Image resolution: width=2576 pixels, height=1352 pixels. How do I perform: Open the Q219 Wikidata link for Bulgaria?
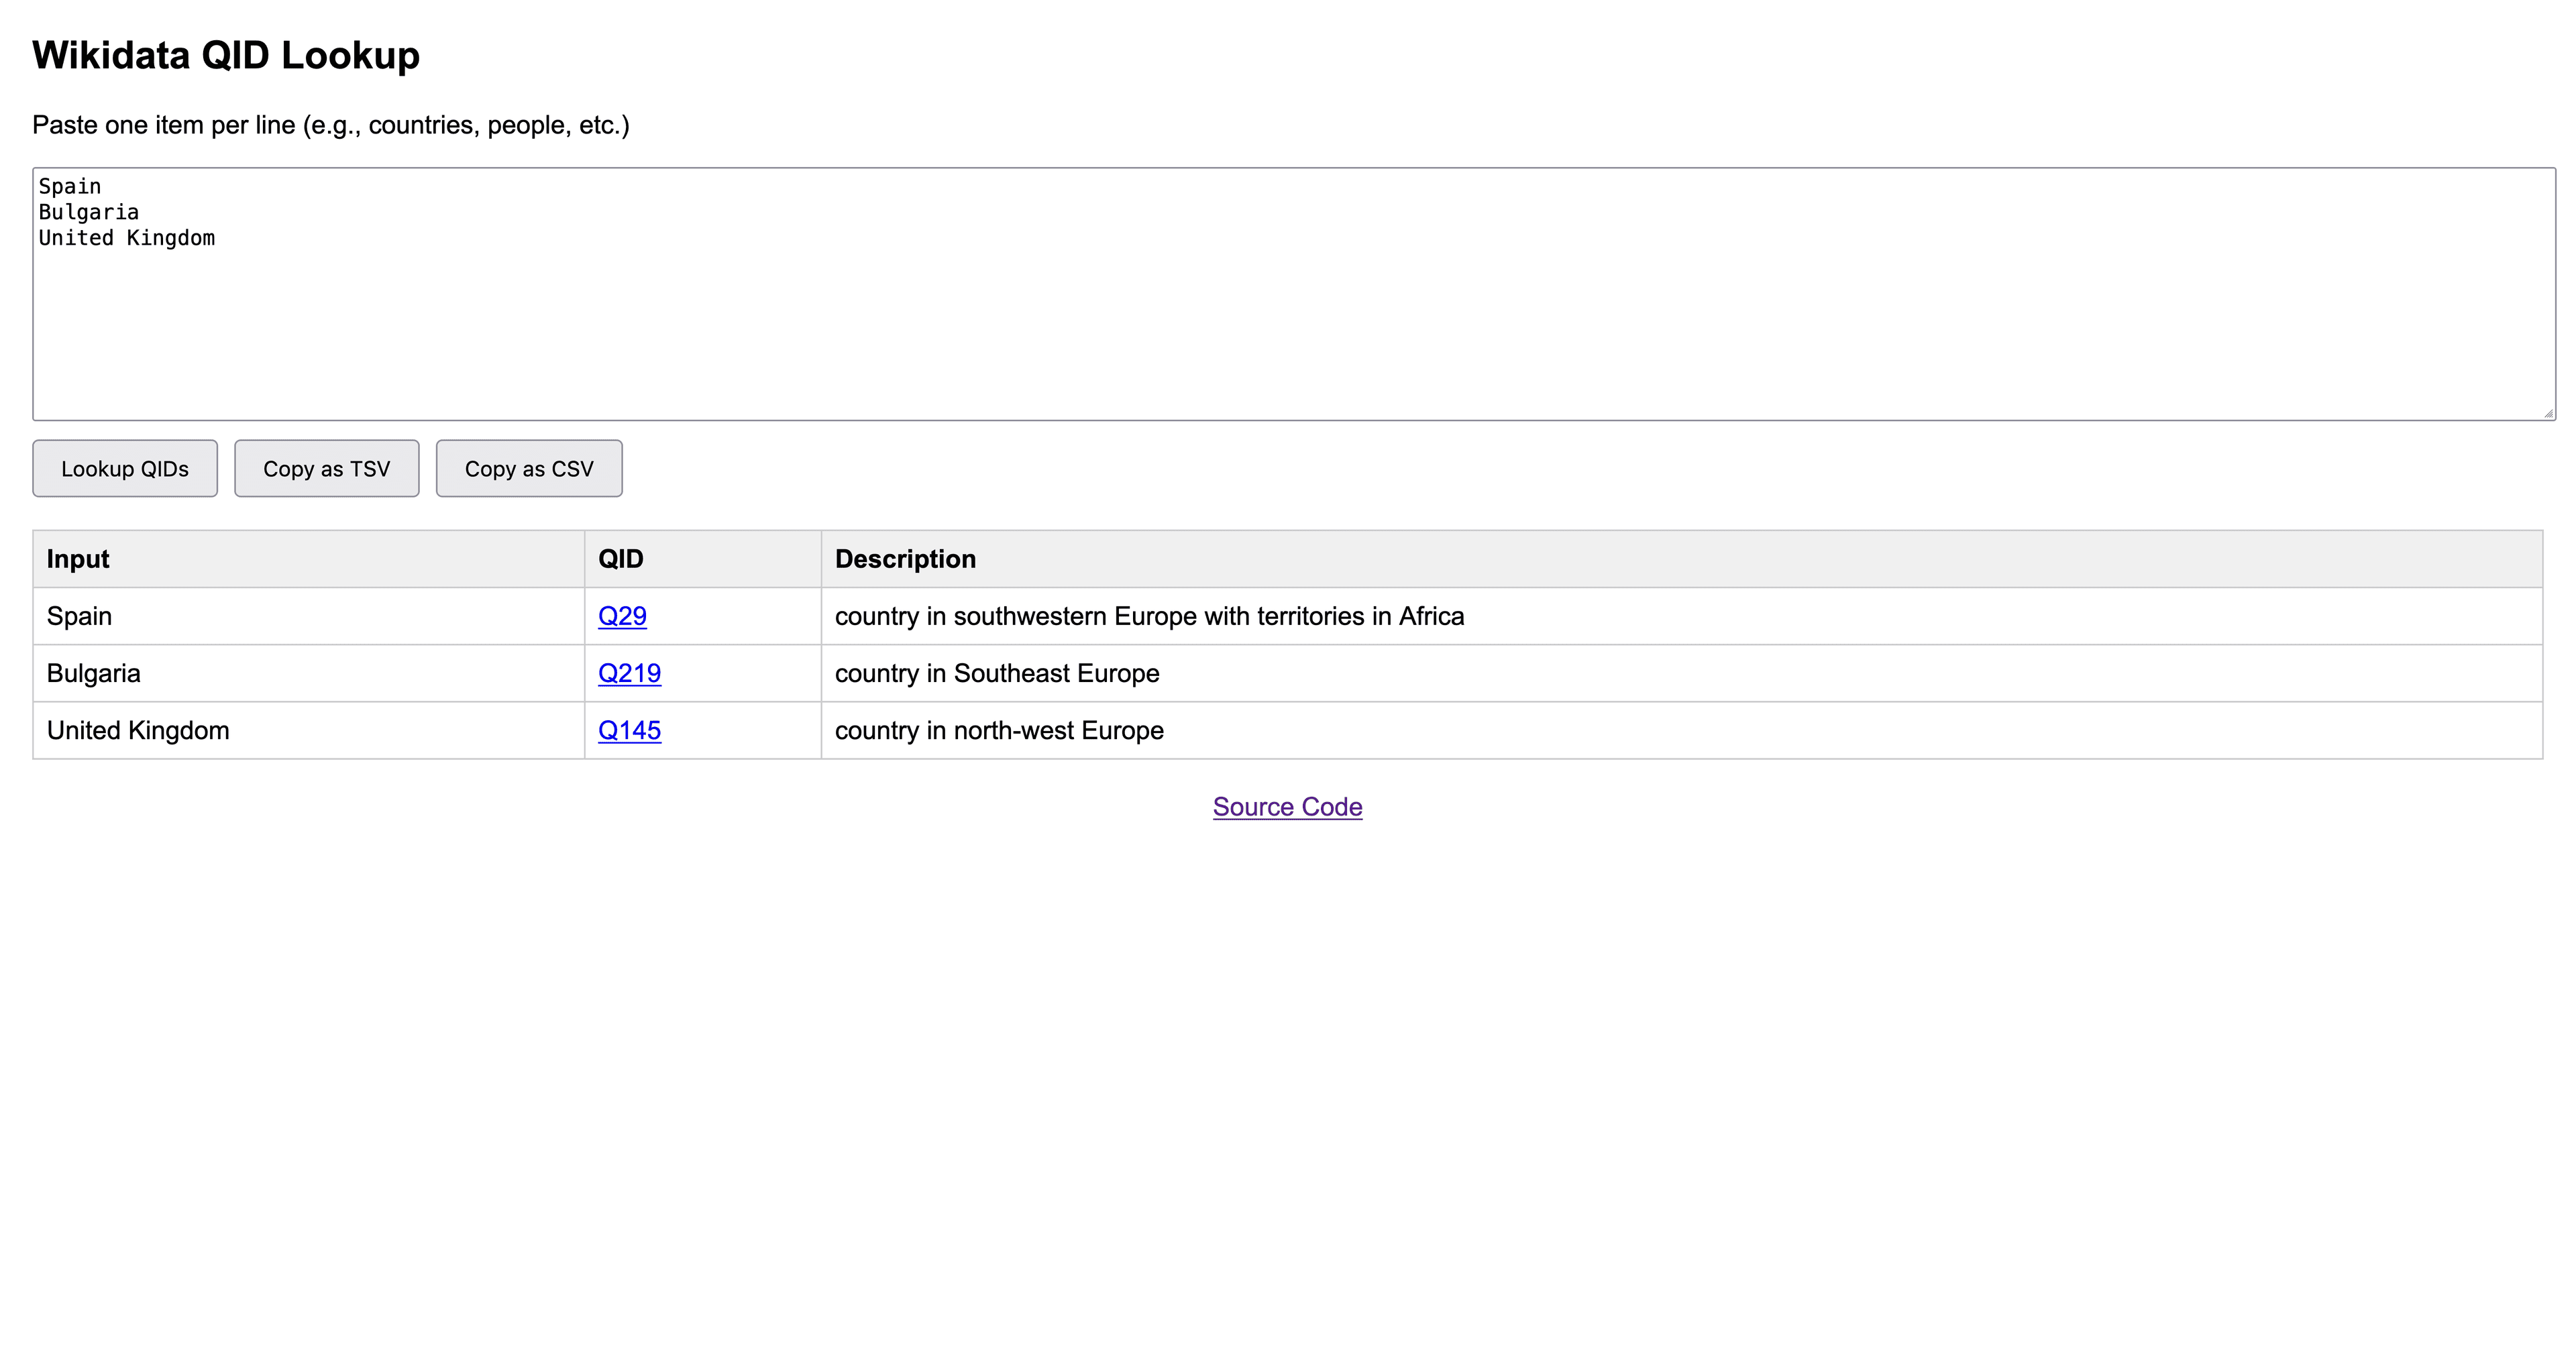coord(629,673)
